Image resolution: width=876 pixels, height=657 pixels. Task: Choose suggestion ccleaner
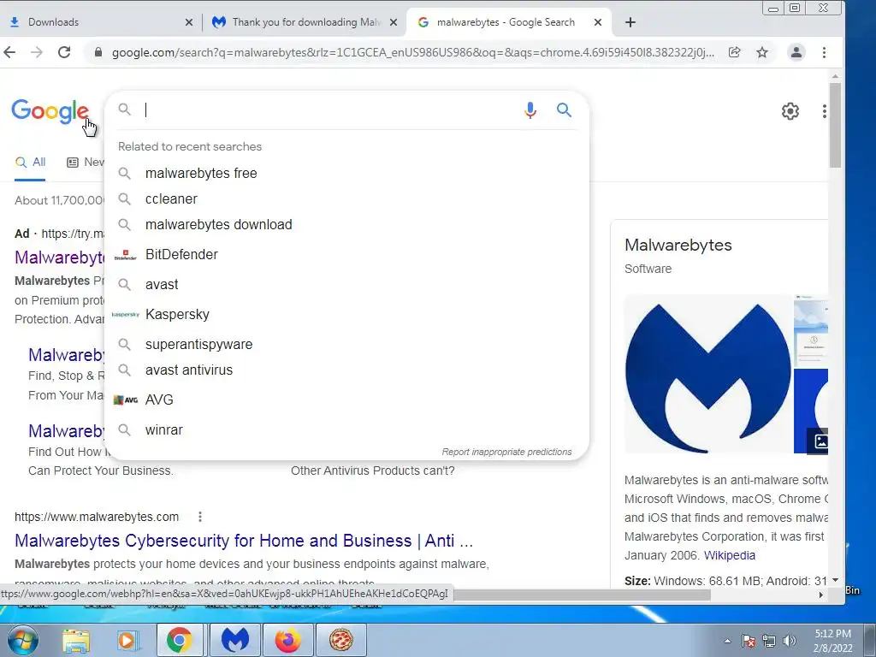[346, 198]
